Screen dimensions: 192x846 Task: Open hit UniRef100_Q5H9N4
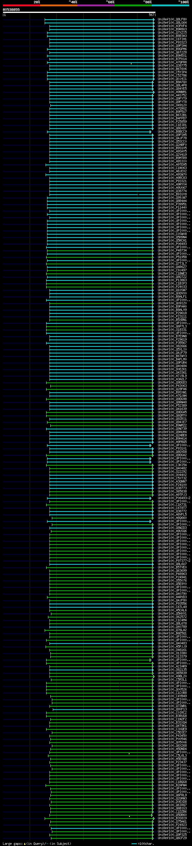pyautogui.click(x=172, y=237)
